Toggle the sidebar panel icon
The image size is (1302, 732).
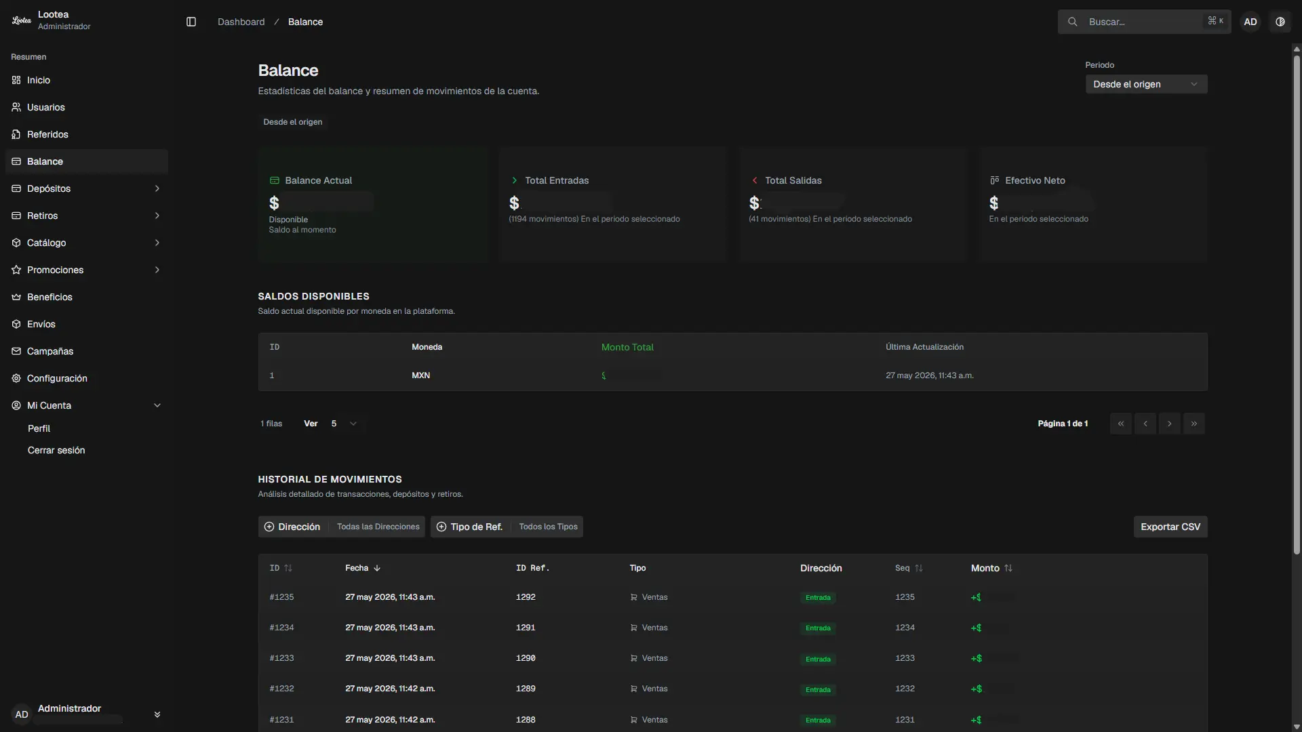coord(191,22)
